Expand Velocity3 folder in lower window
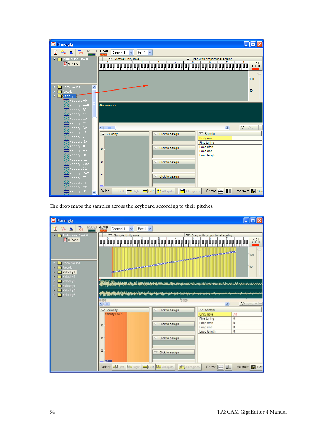The width and height of the screenshot is (336, 435). pyautogui.click(x=54, y=281)
